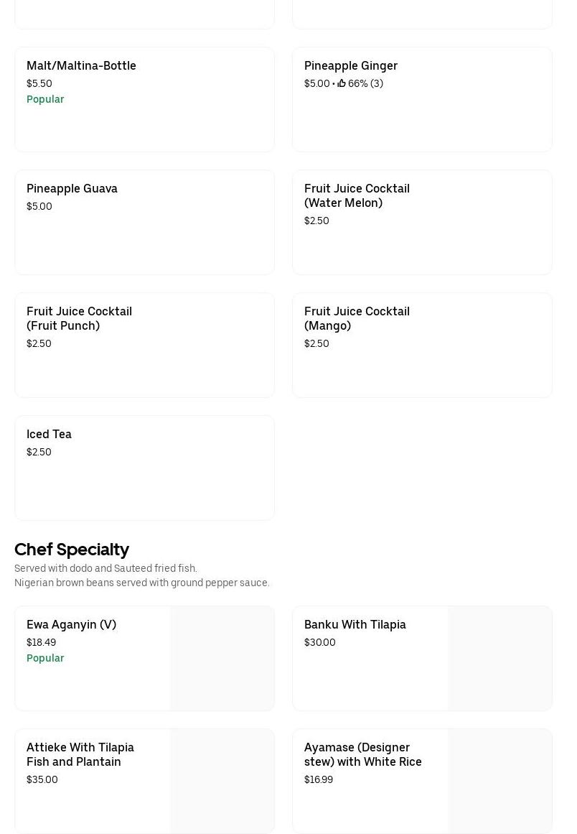Click the Banku With Tilapia image thumbnail
The width and height of the screenshot is (577, 834).
point(500,659)
